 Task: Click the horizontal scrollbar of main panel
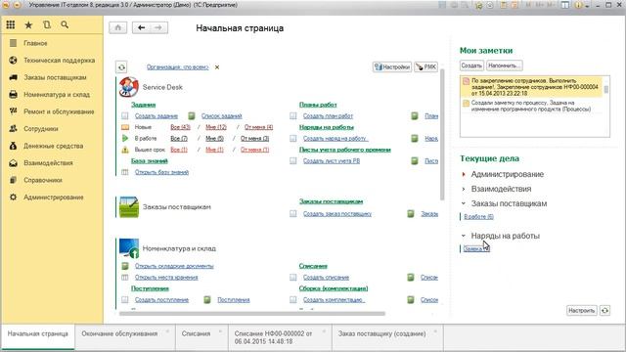pos(252,314)
